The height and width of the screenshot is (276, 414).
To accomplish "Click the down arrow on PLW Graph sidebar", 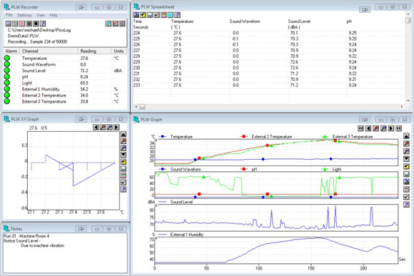I will [406, 158].
